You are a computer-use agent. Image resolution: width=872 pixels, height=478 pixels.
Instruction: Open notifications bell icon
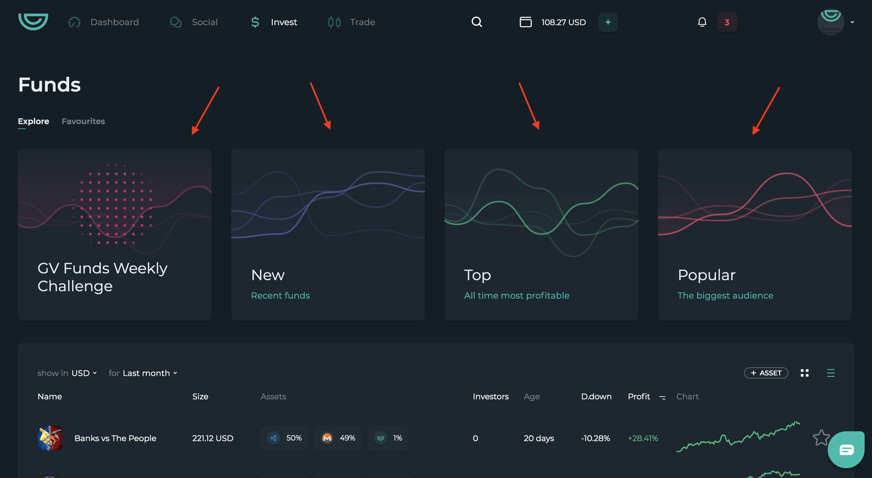click(x=702, y=22)
